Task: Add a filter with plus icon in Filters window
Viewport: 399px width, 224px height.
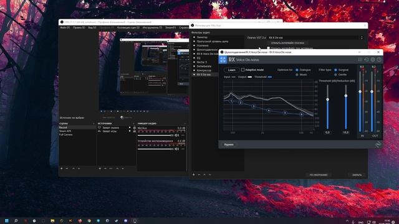Action: click(194, 175)
